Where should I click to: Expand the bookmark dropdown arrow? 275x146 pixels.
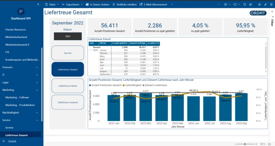(x=229, y=4)
